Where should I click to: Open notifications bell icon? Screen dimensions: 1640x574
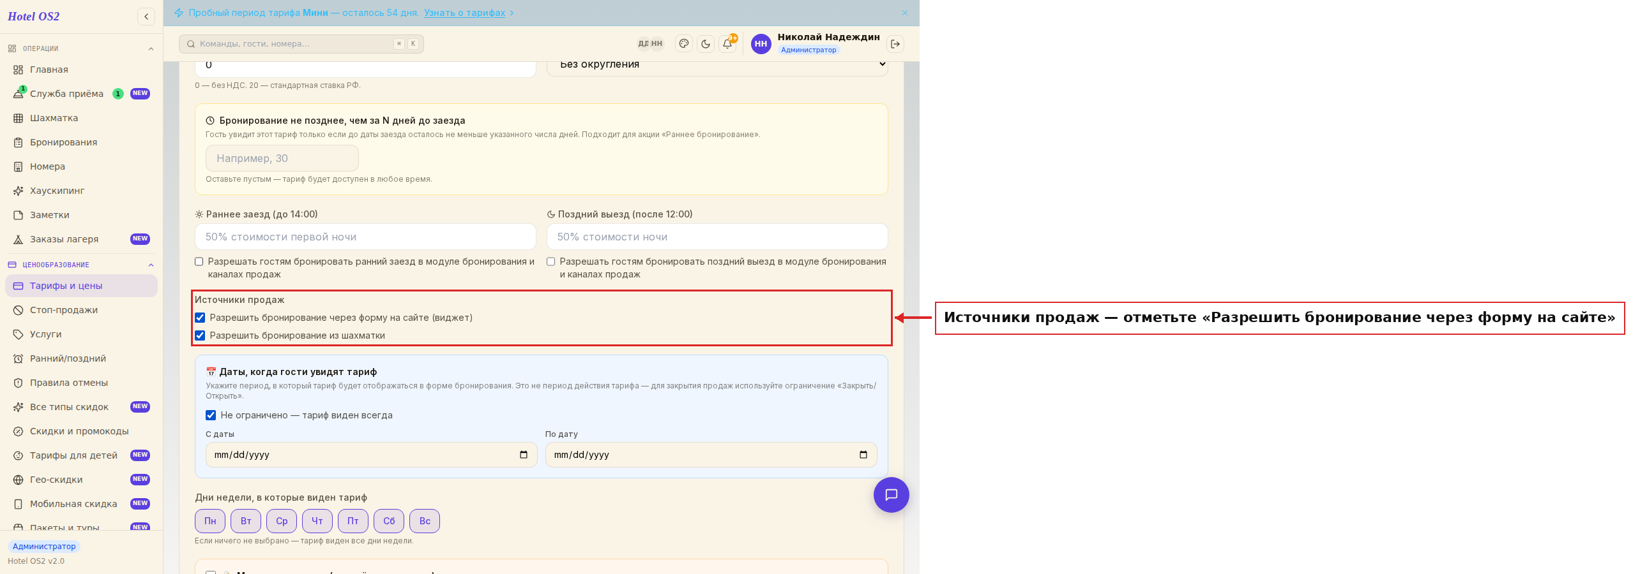[727, 44]
